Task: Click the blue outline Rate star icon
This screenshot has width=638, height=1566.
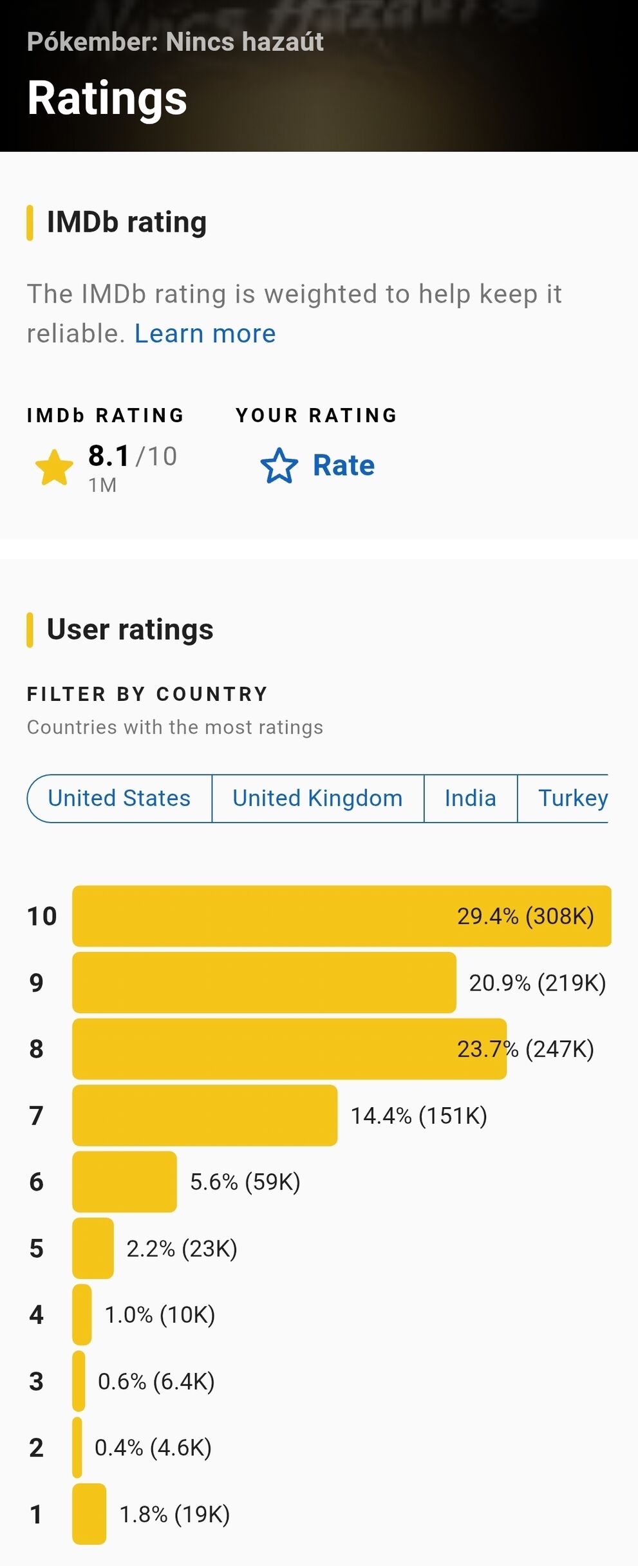Action: [x=279, y=465]
